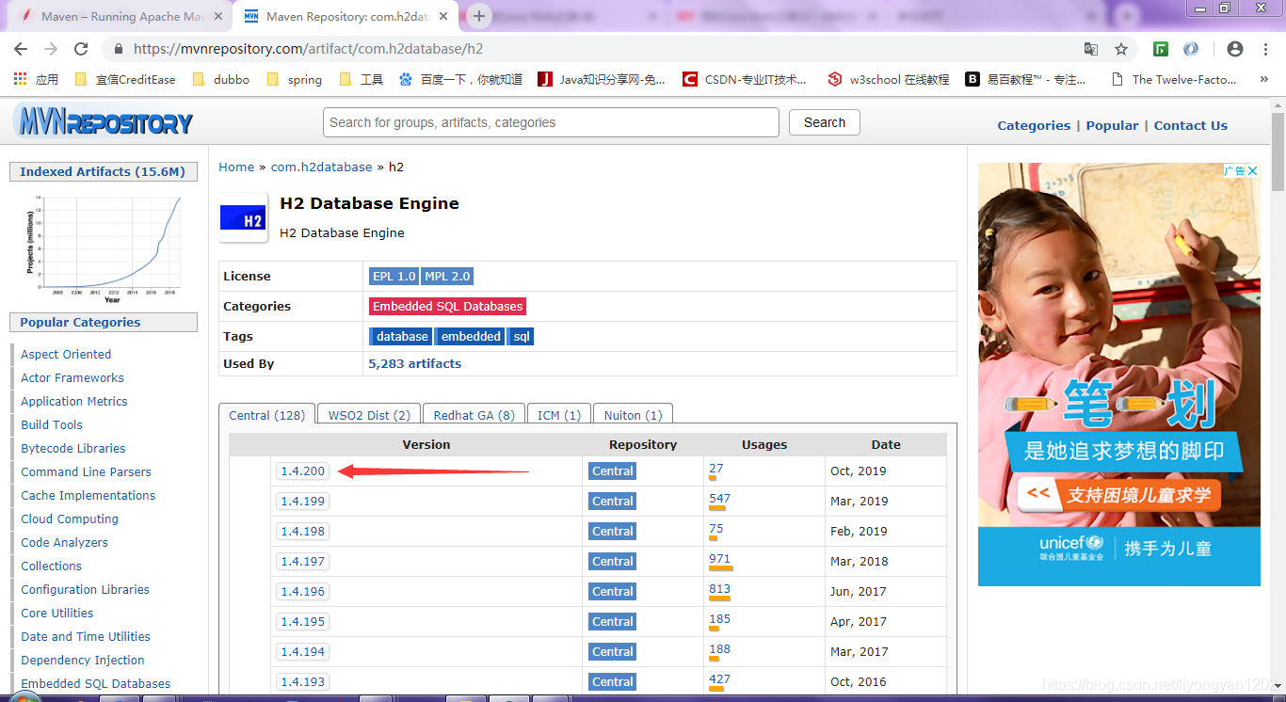Click the 广告 ad label icon
Viewport: 1286px width, 702px height.
coord(1234,170)
